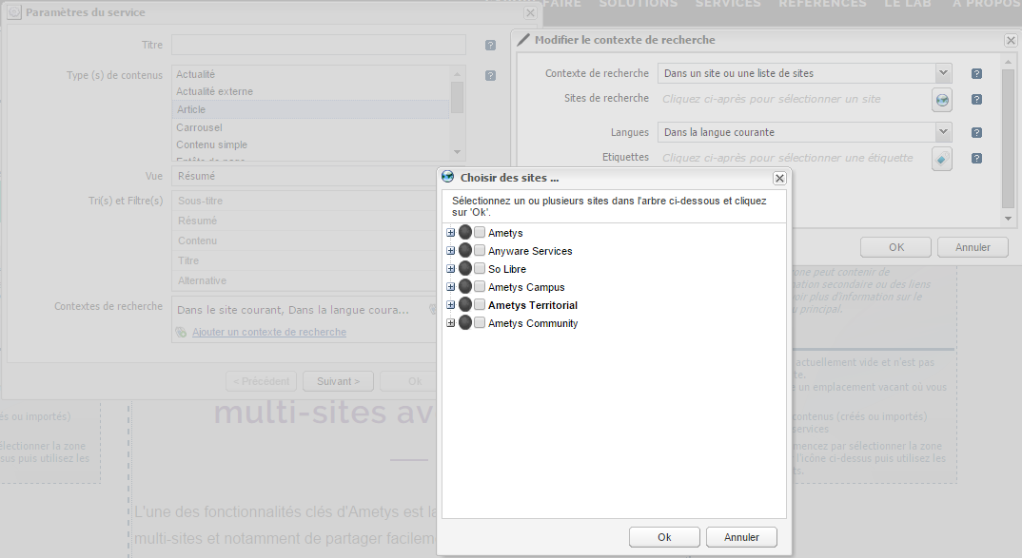Open the SERVICES menu in site header
The width and height of the screenshot is (1022, 558).
(727, 4)
